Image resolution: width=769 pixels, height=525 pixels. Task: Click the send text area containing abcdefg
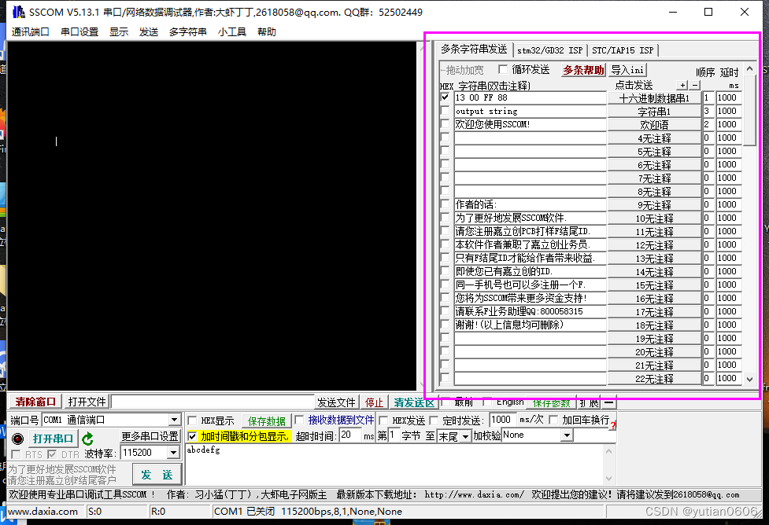point(395,464)
